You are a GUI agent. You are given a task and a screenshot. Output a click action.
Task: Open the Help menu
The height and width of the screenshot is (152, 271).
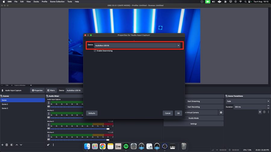click(x=77, y=2)
